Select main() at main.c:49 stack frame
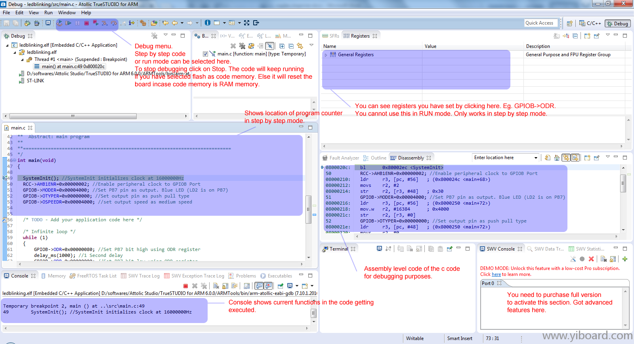The height and width of the screenshot is (344, 634). pyautogui.click(x=70, y=67)
